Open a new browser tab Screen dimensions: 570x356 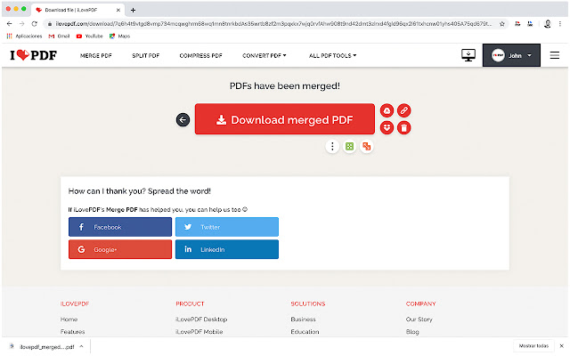point(133,10)
